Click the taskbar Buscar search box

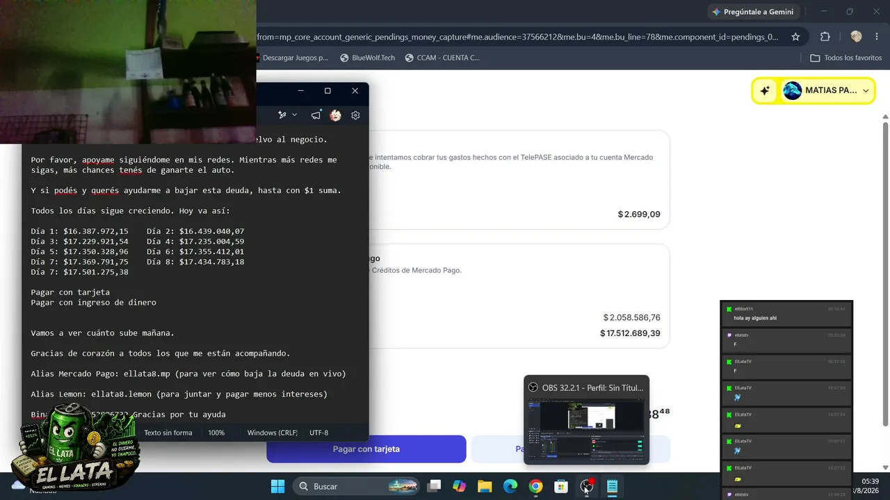pos(356,486)
